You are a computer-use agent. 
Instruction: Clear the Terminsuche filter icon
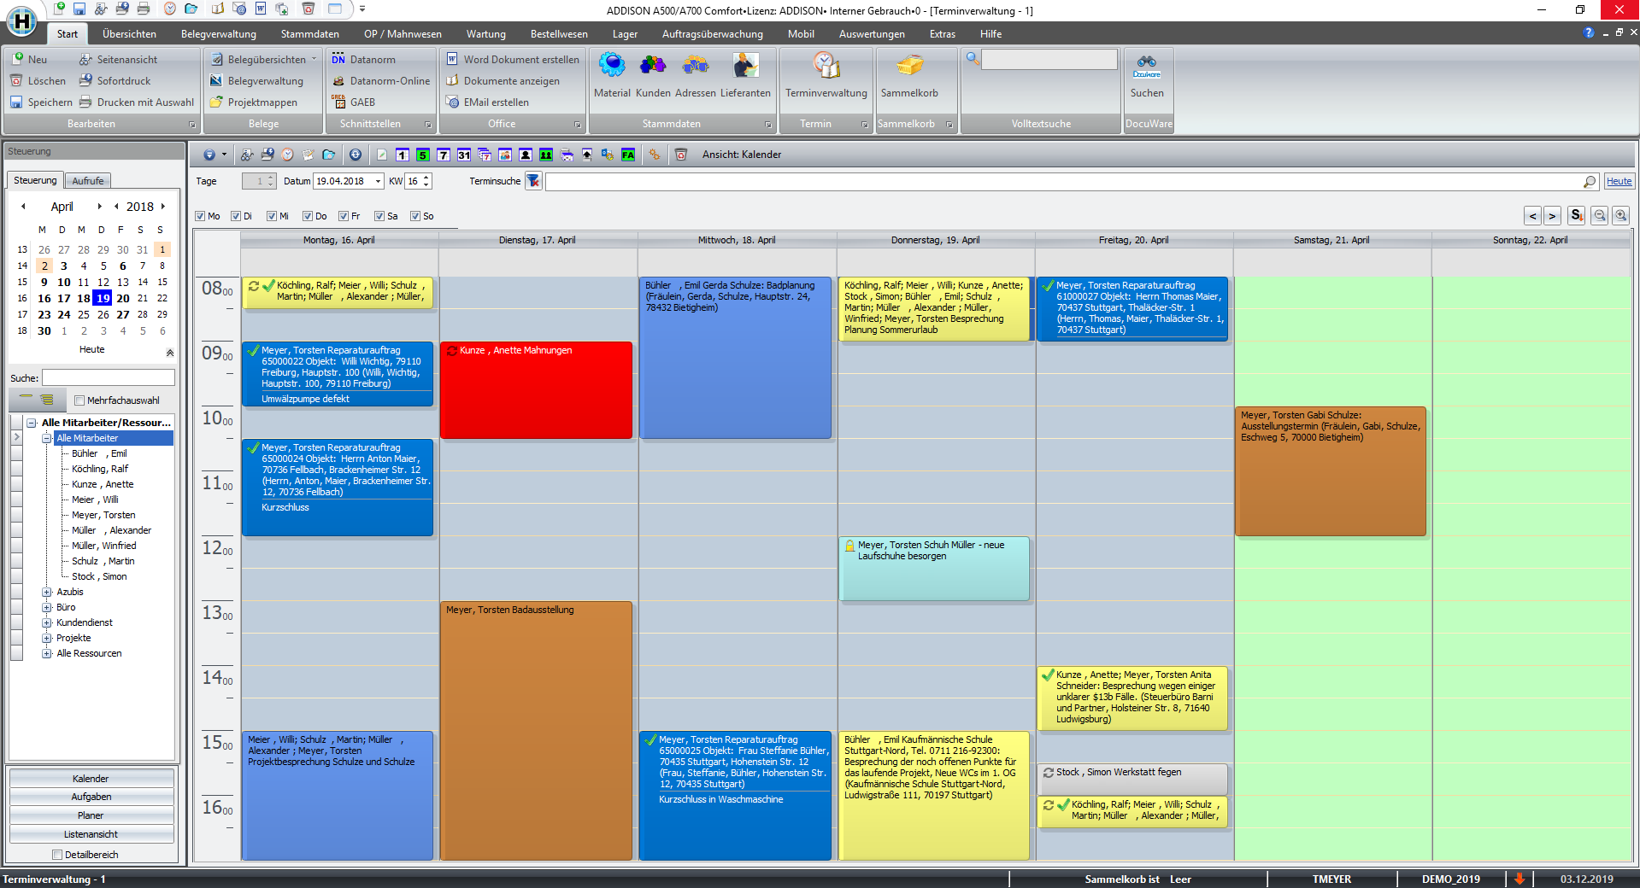pos(533,181)
